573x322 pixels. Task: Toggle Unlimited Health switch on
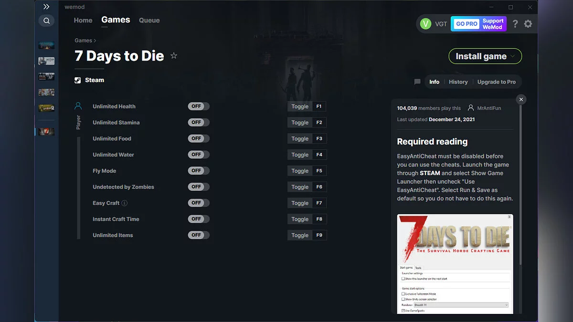tap(199, 106)
